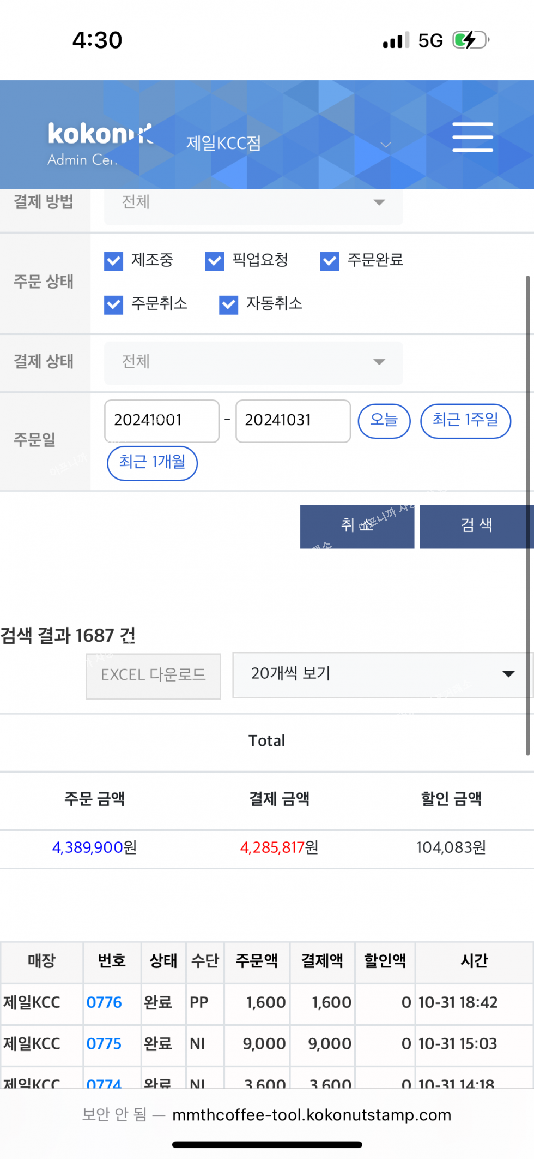Click the start date field 20241001
Screen dimensions: 534x1159
tap(161, 421)
